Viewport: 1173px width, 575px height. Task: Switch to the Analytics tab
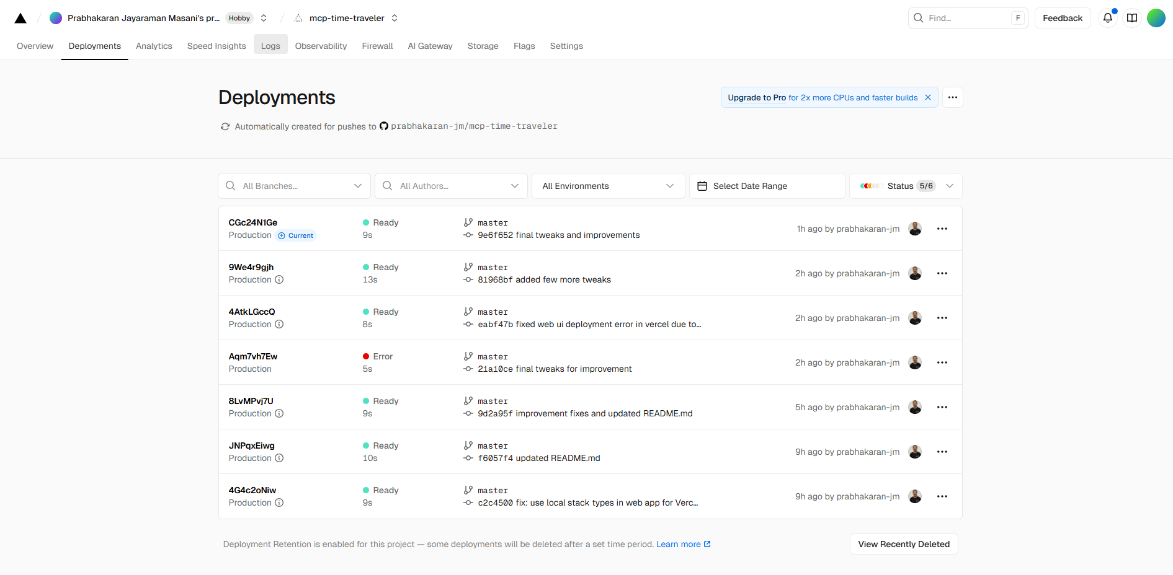[x=154, y=46]
